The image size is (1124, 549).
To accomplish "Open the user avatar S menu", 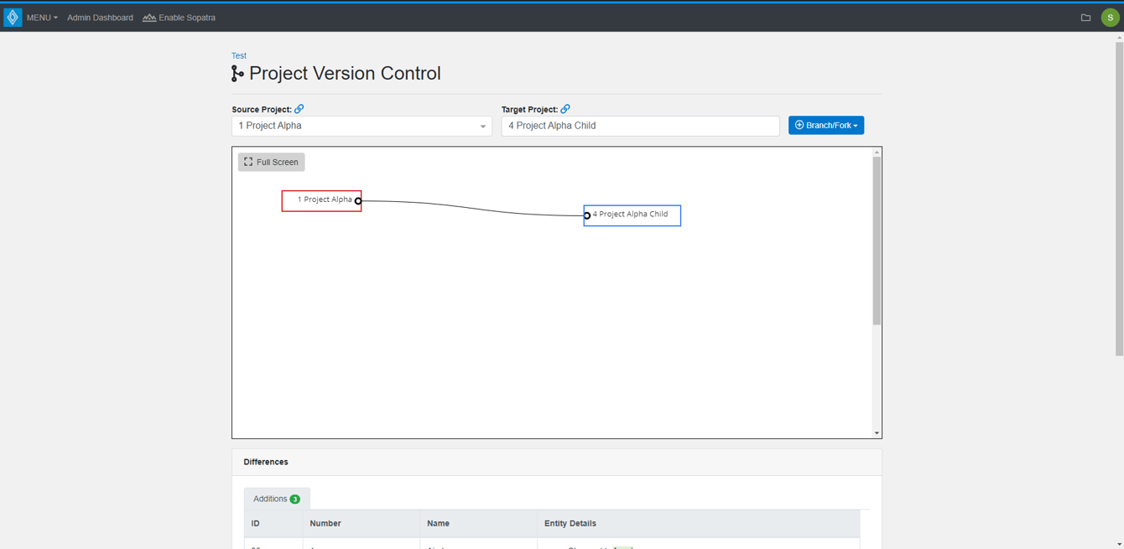I will 1110,18.
